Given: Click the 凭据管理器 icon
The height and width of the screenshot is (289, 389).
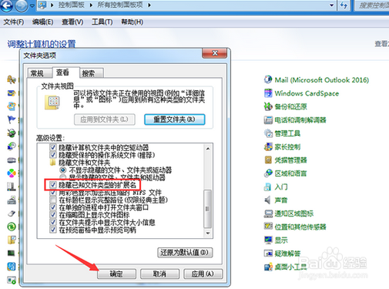Looking at the screenshot, I should [268, 160].
